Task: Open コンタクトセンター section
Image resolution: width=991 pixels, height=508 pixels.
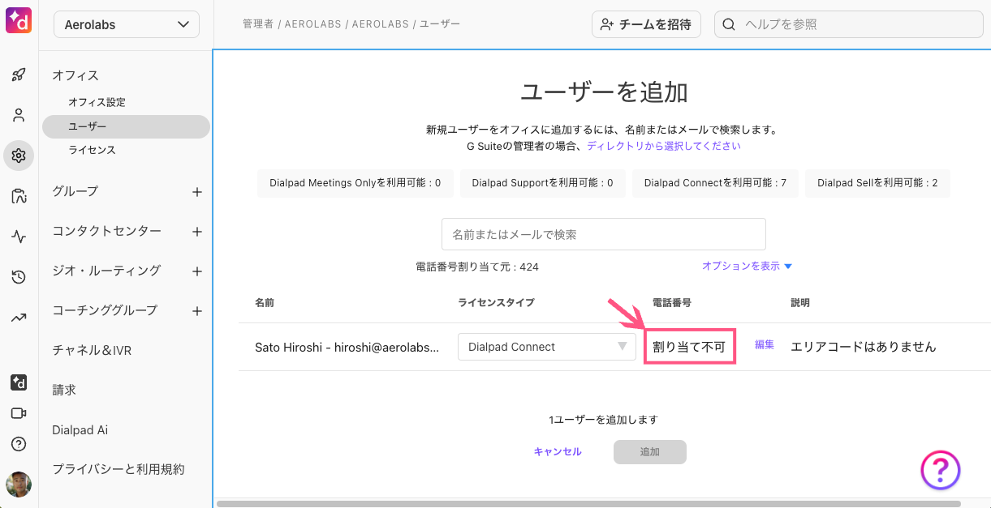Action: 106,231
